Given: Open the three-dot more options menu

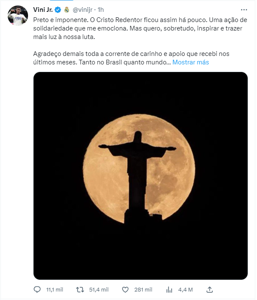Looking at the screenshot, I should coord(244,10).
